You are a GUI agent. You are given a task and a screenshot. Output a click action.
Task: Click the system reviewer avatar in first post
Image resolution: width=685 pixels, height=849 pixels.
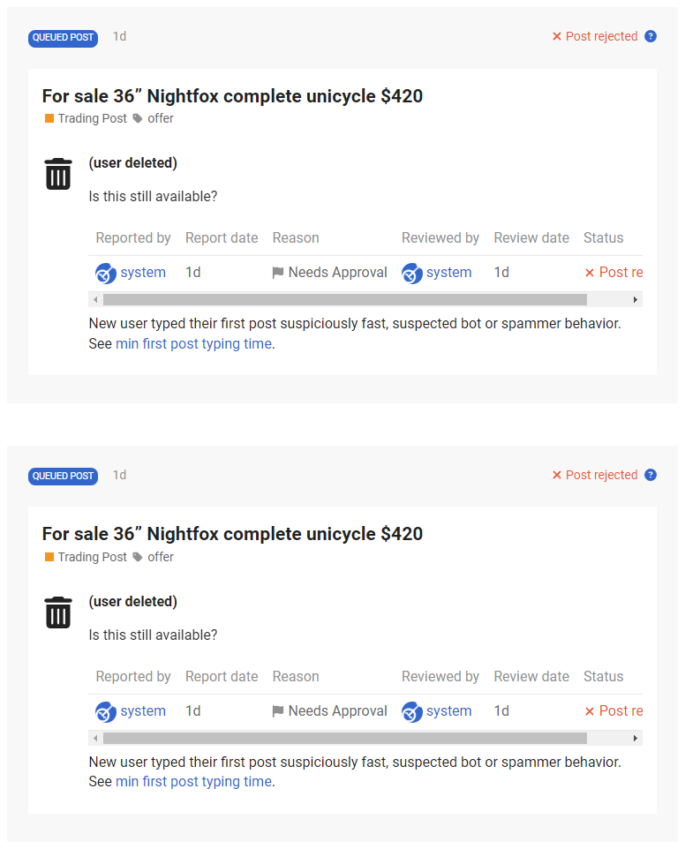point(411,274)
